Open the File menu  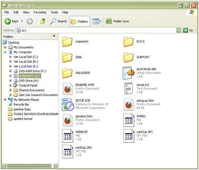click(x=6, y=12)
